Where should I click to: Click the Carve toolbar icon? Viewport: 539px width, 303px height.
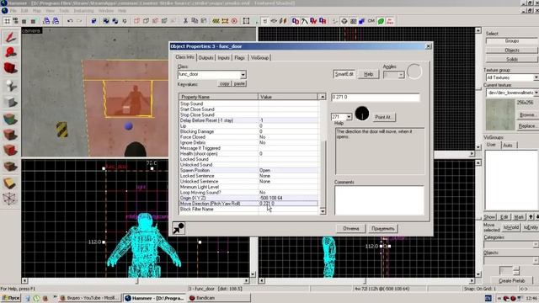[93, 21]
